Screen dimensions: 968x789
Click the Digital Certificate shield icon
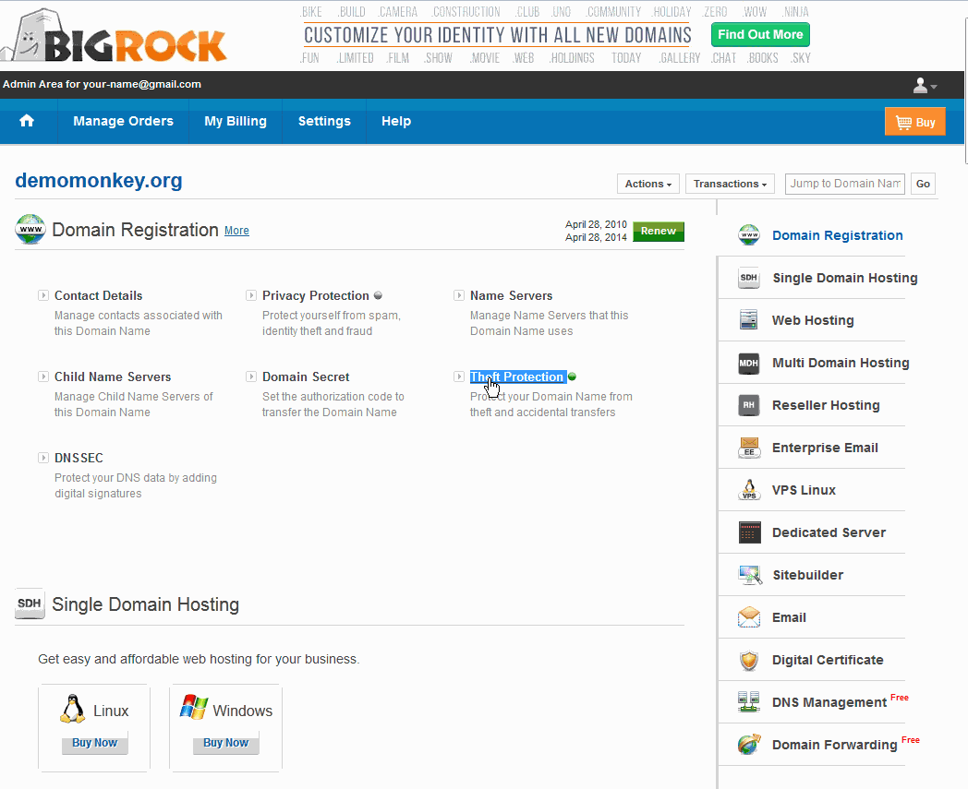tap(749, 660)
